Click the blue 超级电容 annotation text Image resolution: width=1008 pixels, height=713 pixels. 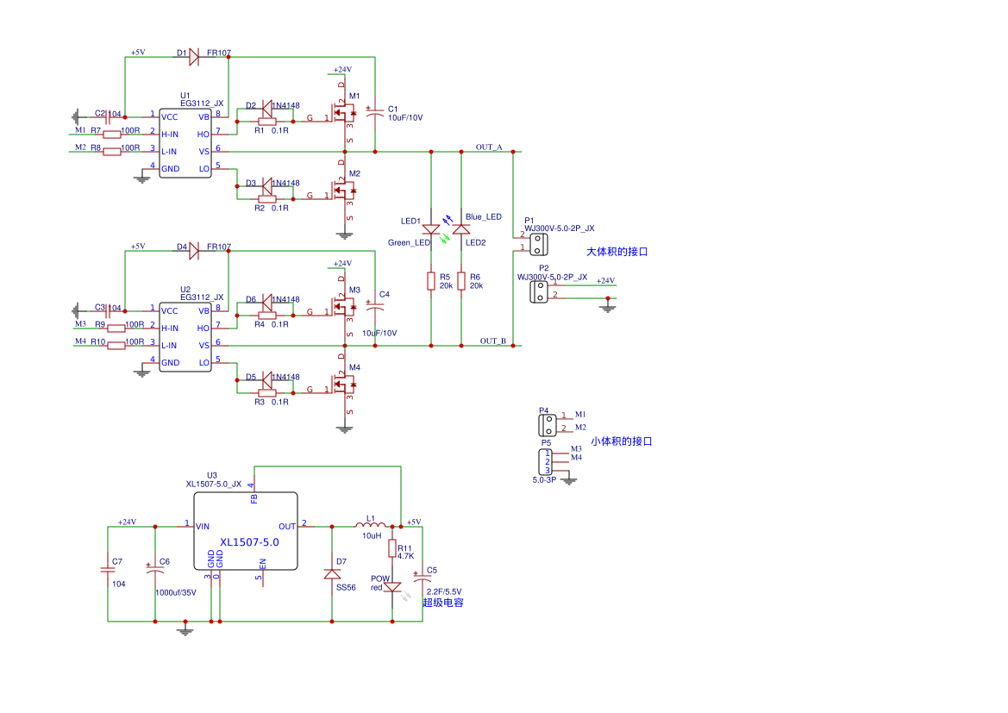click(443, 603)
